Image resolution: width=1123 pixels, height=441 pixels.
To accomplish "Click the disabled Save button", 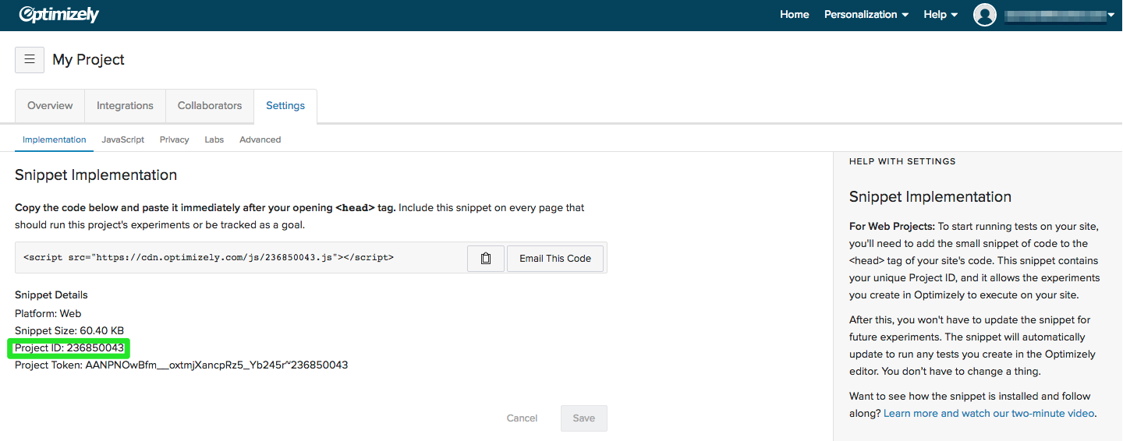I will point(584,418).
